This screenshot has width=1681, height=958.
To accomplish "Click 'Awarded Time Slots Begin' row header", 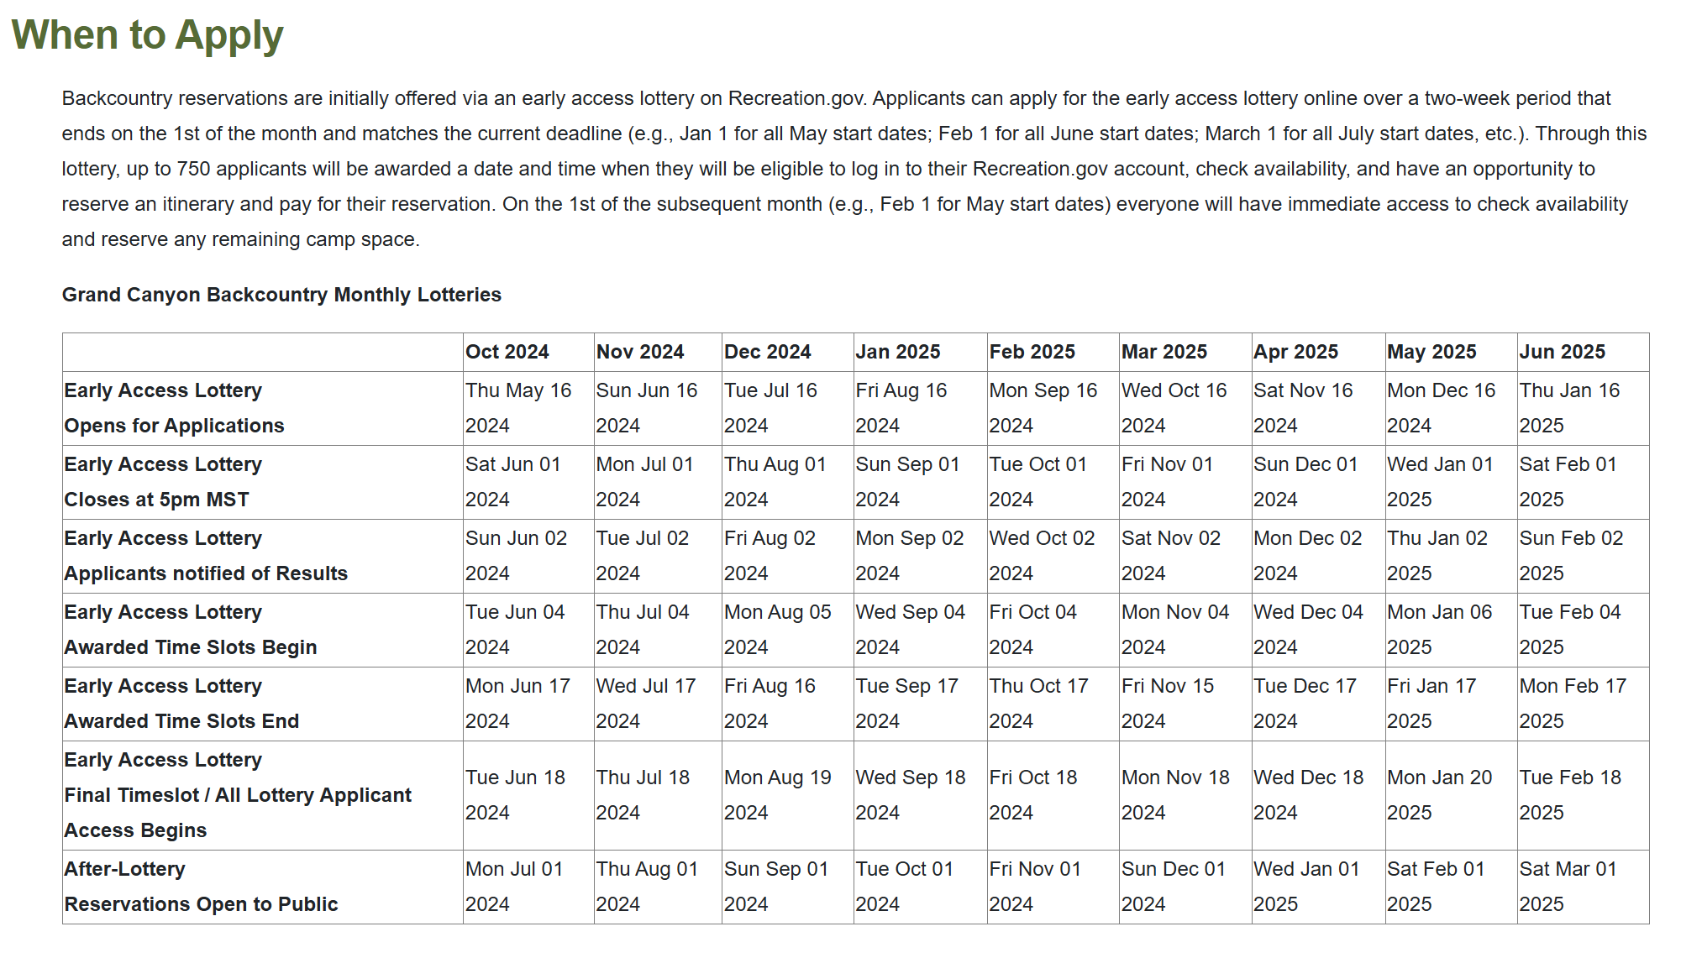I will pos(191,647).
